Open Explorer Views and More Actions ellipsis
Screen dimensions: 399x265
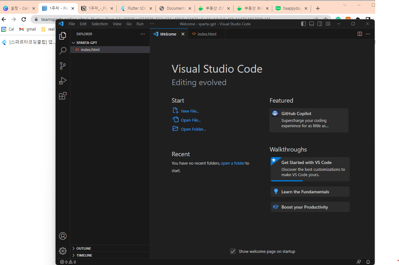click(x=143, y=34)
